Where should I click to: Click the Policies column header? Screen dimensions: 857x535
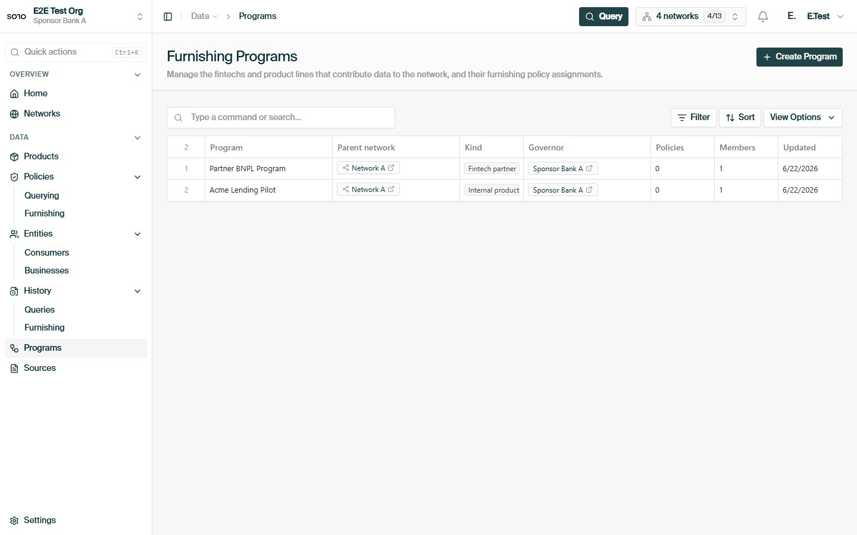[x=683, y=147]
